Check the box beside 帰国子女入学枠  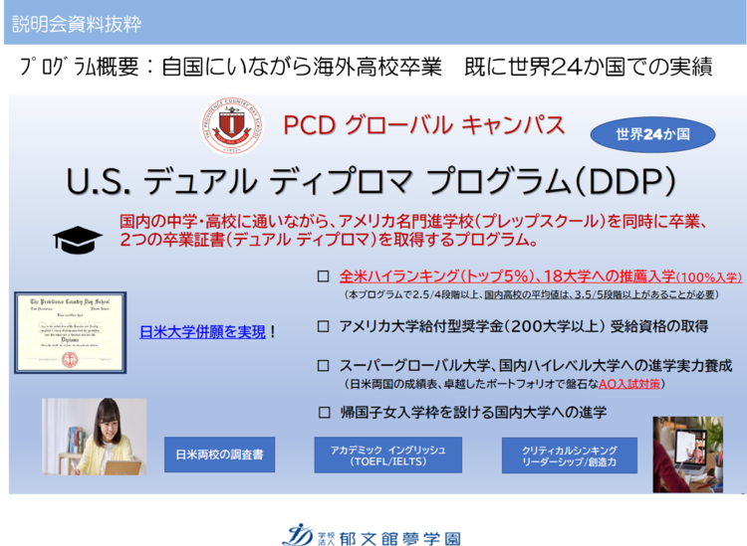tap(322, 412)
